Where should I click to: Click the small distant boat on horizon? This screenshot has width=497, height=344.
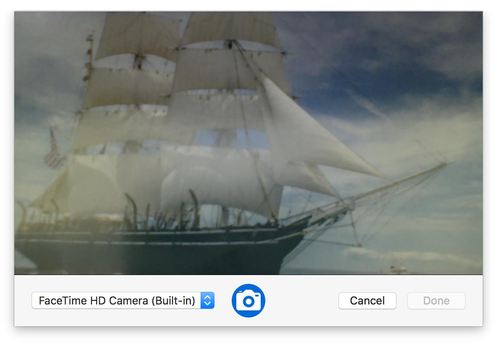click(398, 270)
